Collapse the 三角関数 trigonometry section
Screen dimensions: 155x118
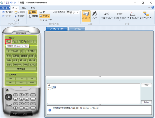coord(7,75)
